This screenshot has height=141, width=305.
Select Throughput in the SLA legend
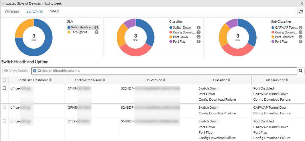(79, 32)
